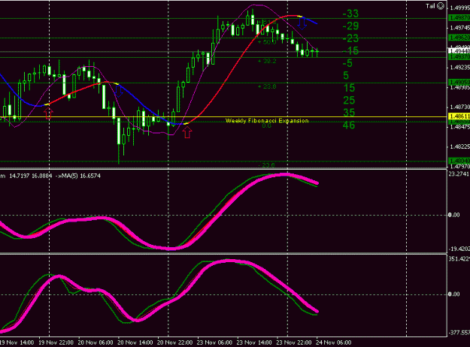This screenshot has width=470, height=347.
Task: Click the 20 Nov 22:00 time label
Action: click(x=174, y=342)
